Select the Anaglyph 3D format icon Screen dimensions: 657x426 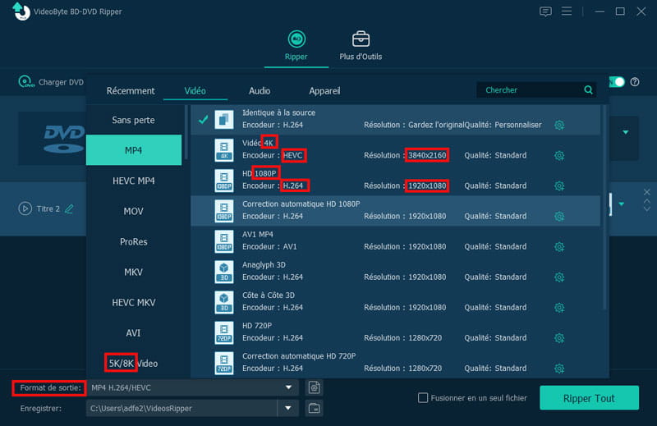224,272
